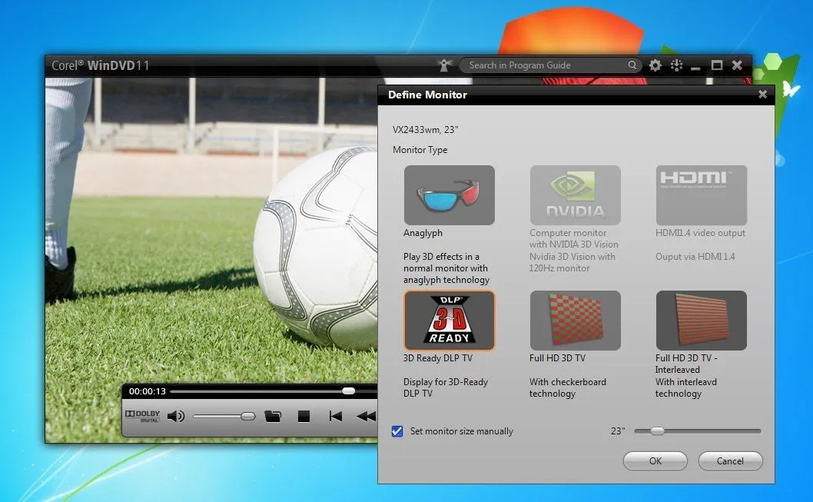Open media with the folder icon

(273, 416)
